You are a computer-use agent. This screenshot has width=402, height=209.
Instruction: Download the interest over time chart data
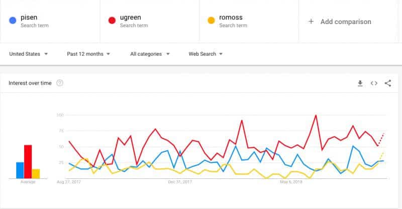tap(360, 83)
